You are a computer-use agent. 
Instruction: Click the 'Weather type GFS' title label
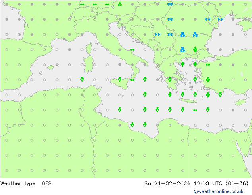click(x=26, y=183)
